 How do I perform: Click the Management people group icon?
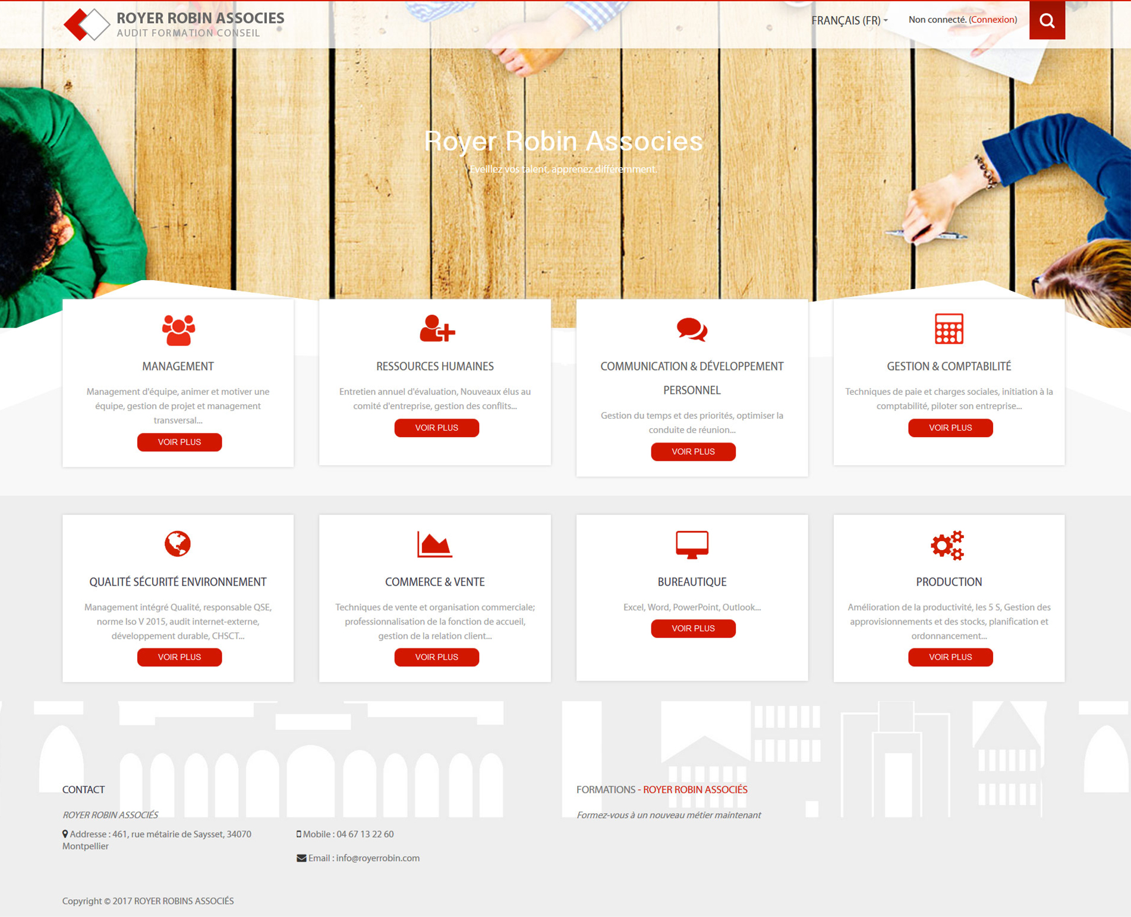pos(178,330)
